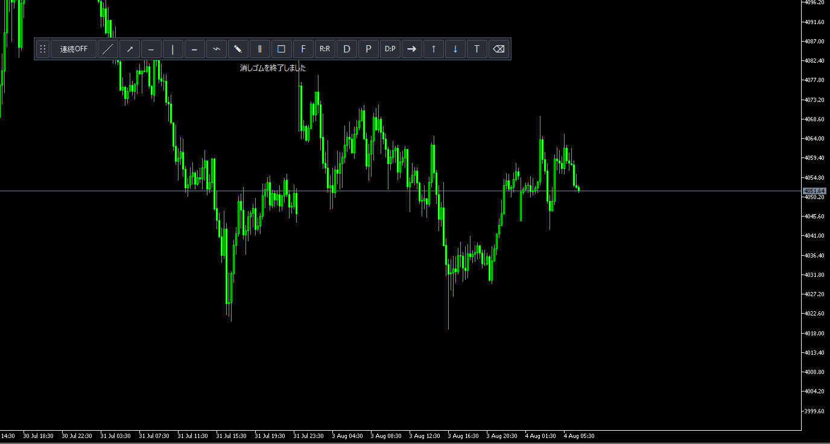Viewport: 830px width, 444px height.
Task: Click the 31 Jul 23:30 time label
Action: pos(309,436)
